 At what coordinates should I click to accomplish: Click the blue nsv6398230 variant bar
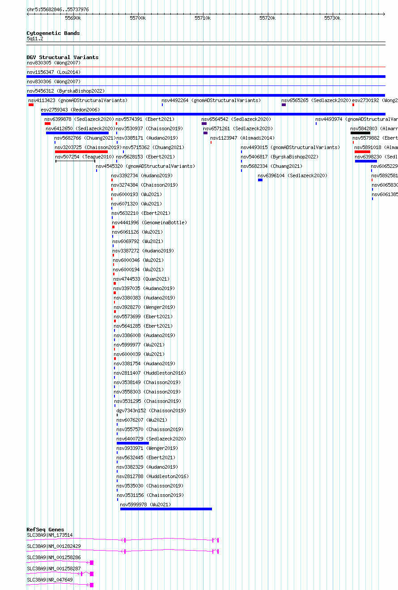point(366,161)
